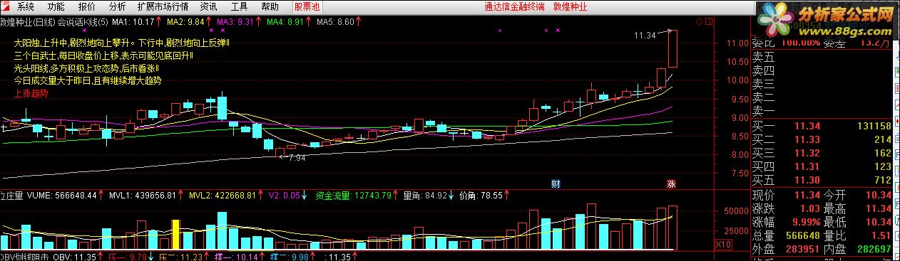Click the yellow highlighted volume bar
Screen dimensions: 900x261
[175, 235]
